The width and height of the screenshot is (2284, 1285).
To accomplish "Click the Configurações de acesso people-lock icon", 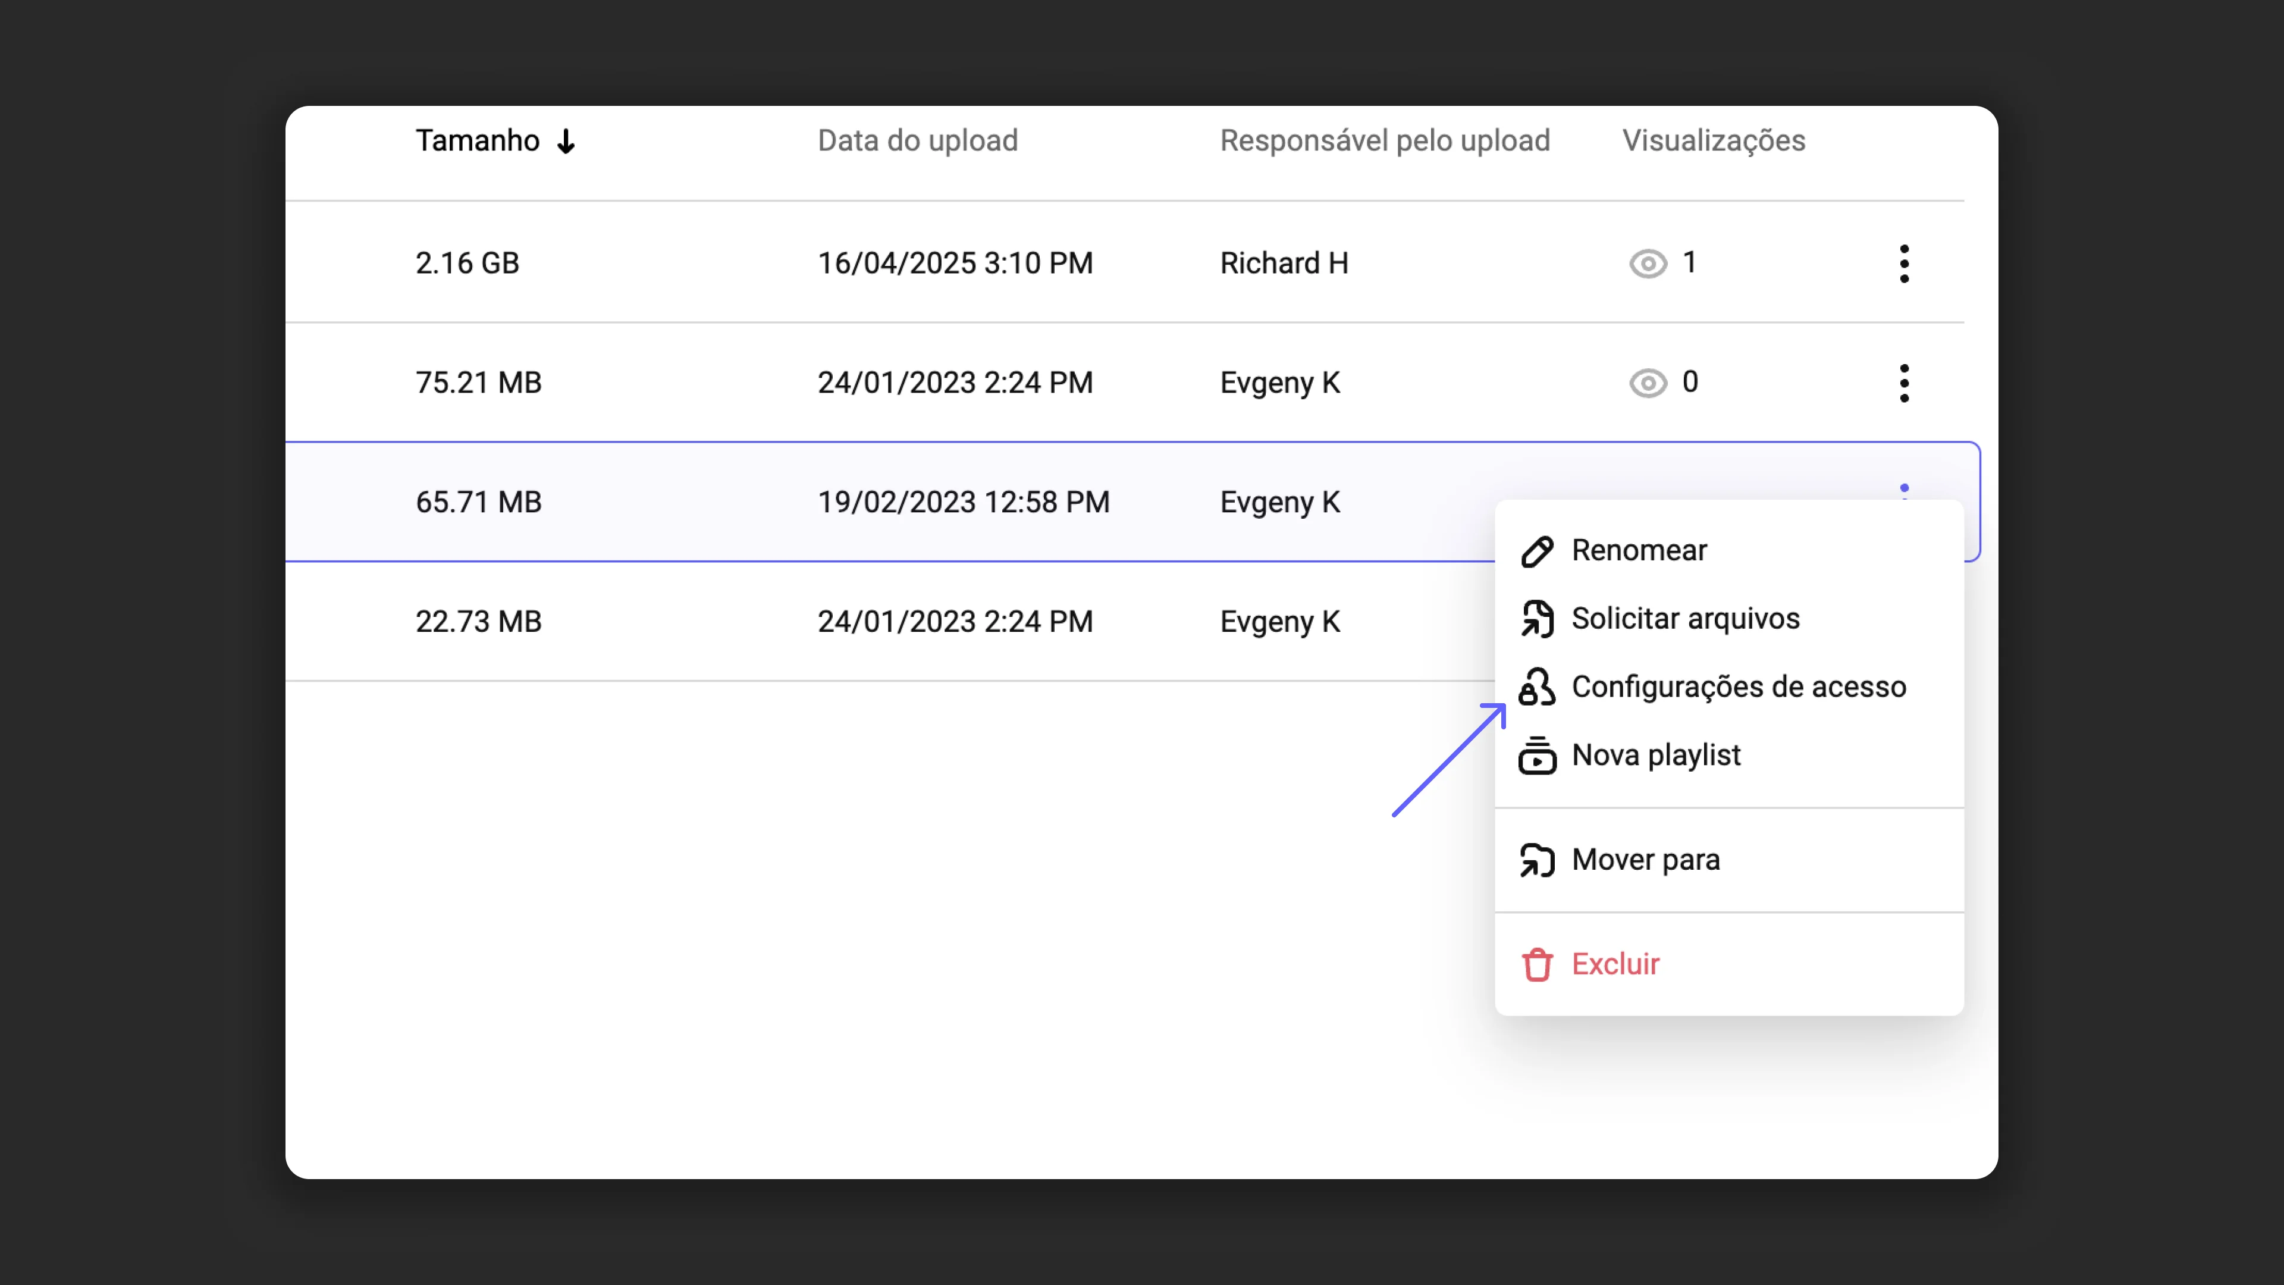I will [x=1536, y=687].
